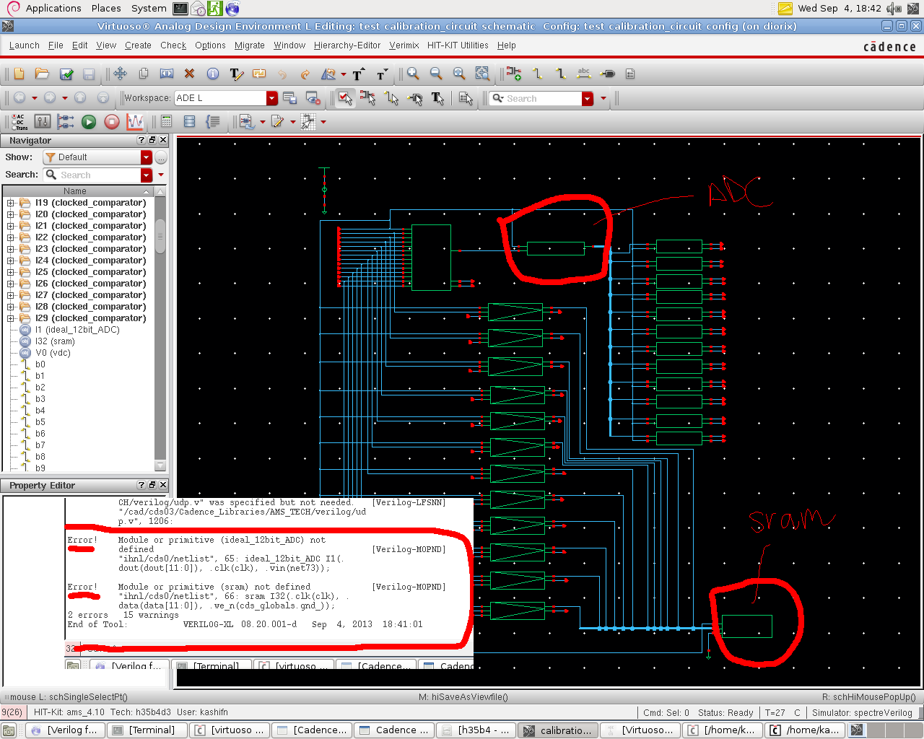Click the red X Delete icon
The height and width of the screenshot is (739, 924).
coord(189,74)
